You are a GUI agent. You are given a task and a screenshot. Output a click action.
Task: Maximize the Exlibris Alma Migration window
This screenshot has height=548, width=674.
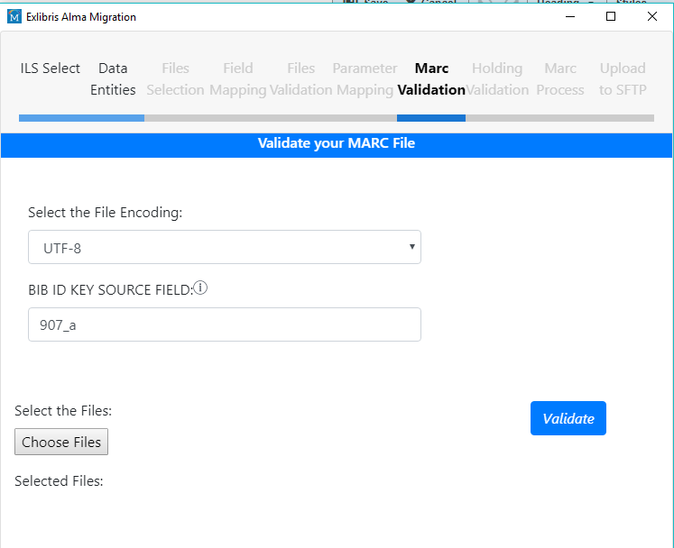tap(611, 16)
